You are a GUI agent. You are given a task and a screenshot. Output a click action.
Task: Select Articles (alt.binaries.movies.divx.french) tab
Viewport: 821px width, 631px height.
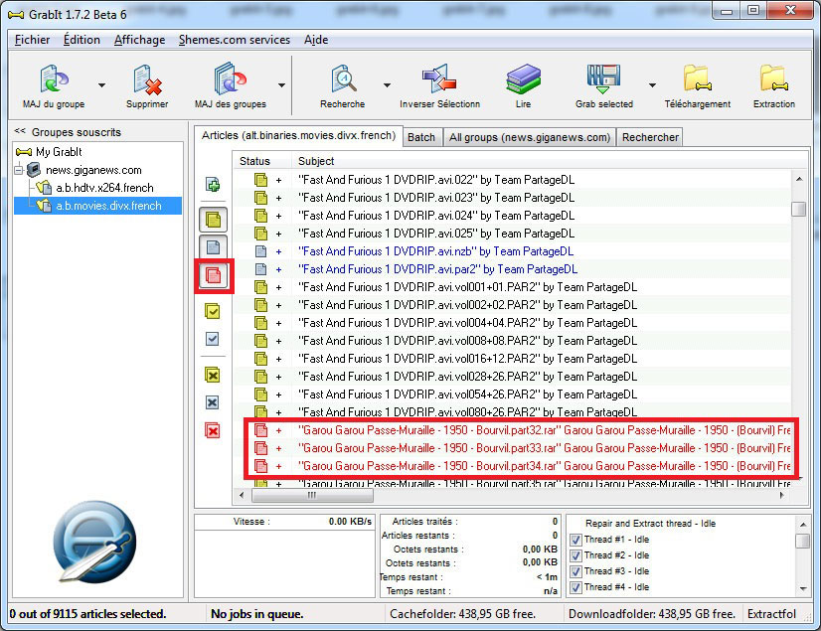click(298, 135)
